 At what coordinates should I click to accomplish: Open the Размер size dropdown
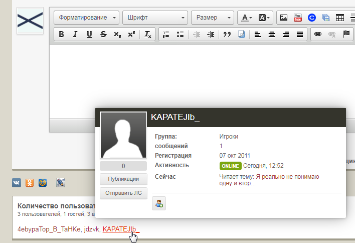213,18
